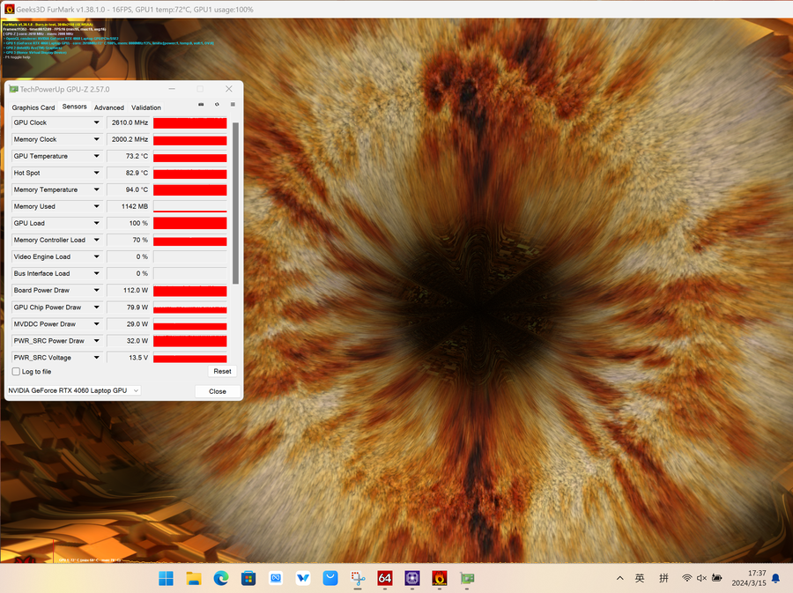The width and height of the screenshot is (793, 593).
Task: Open the Windows Start menu
Action: click(x=166, y=578)
